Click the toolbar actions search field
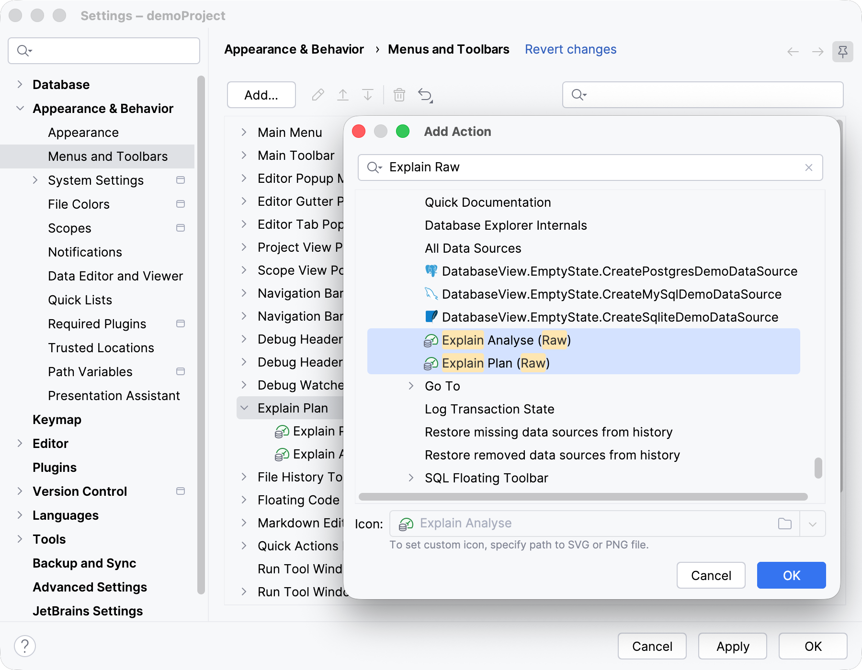Screen dimensions: 862x670 (703, 95)
